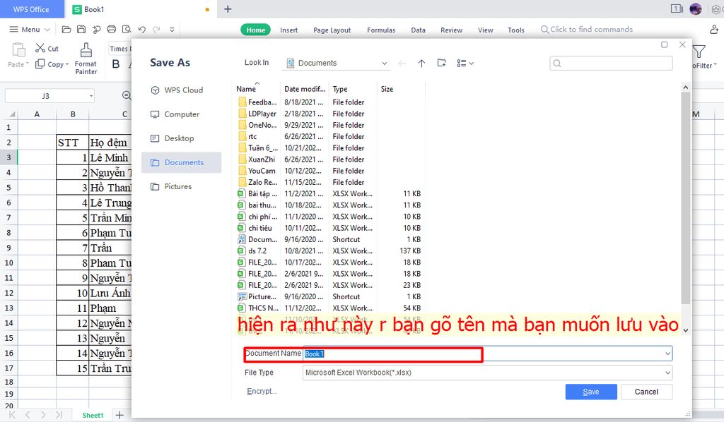
Task: Select WPS Cloud in Save As sidebar
Action: point(181,90)
